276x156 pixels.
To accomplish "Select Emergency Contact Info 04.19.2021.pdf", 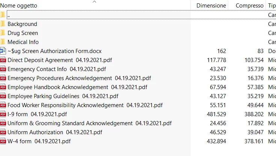I will pyautogui.click(x=57, y=69).
